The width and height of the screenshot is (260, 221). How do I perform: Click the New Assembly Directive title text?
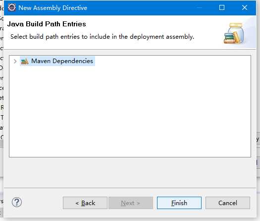click(52, 8)
